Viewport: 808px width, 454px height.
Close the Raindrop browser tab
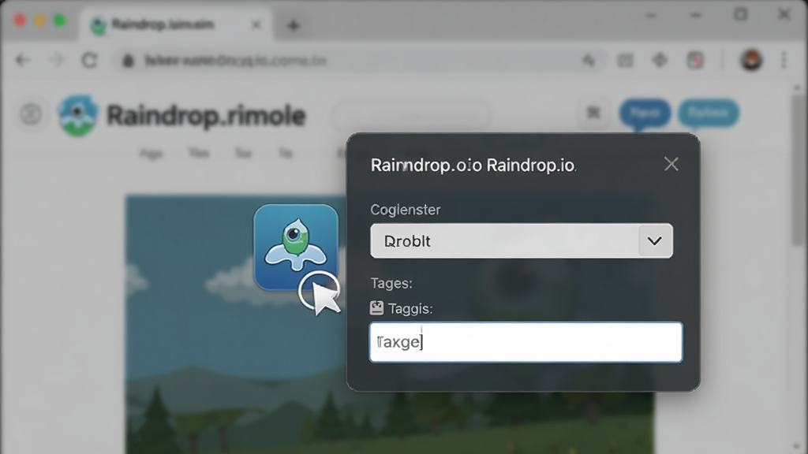[256, 24]
